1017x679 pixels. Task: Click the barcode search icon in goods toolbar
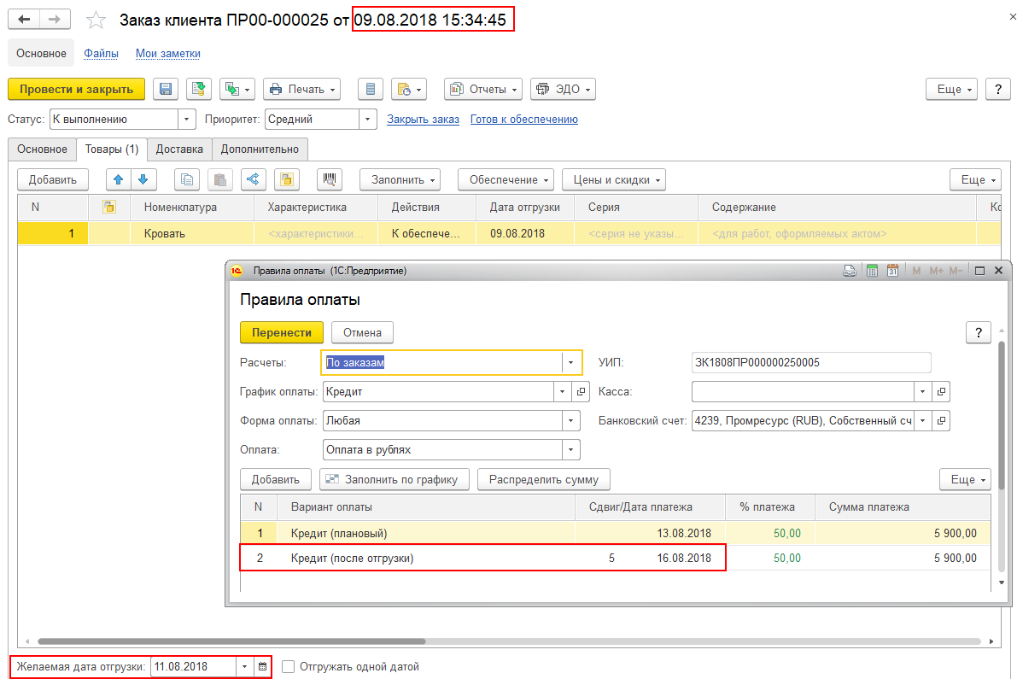coord(329,179)
